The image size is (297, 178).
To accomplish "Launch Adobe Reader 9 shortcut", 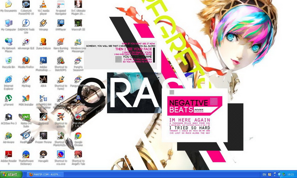I will pyautogui.click(x=9, y=154).
